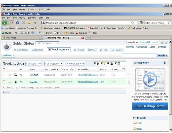Check the select-all checkbox in table header
Viewport: 172px width, 133px height.
(4, 69)
